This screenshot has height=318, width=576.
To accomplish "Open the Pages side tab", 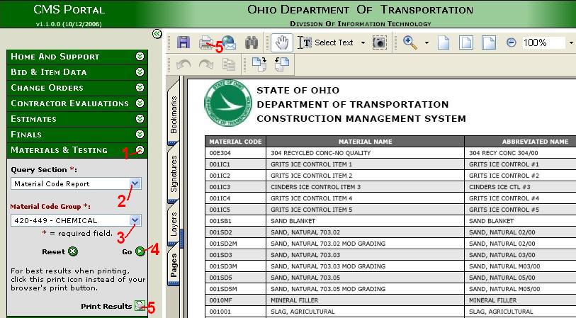I will 174,265.
